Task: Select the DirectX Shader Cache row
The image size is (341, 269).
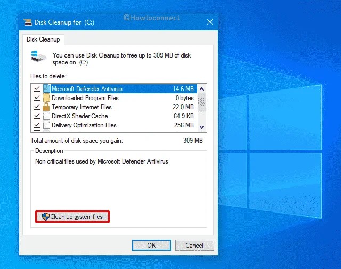Action: point(114,116)
